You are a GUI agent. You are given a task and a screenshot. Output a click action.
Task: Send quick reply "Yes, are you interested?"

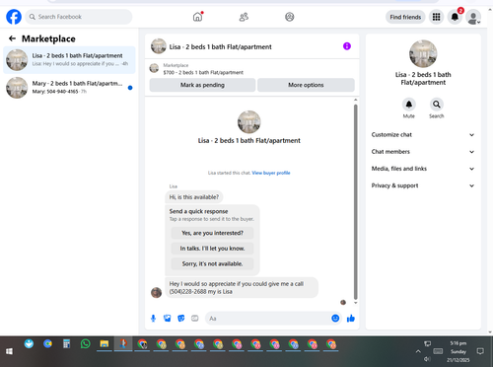tap(212, 233)
